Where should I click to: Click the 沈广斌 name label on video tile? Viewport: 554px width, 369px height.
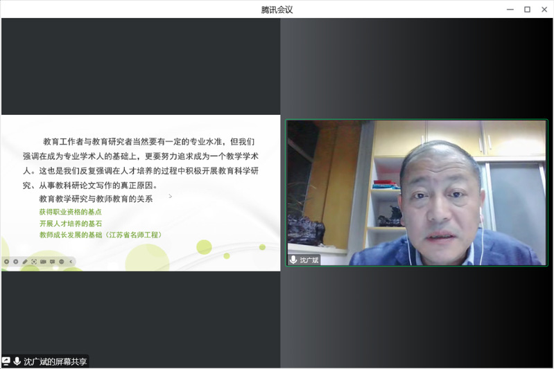pos(309,260)
